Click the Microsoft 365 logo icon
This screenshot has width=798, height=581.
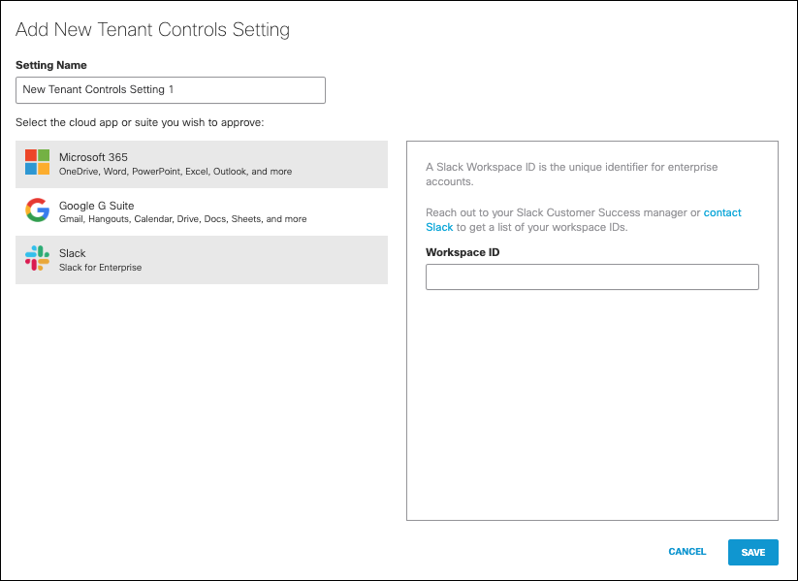37,162
